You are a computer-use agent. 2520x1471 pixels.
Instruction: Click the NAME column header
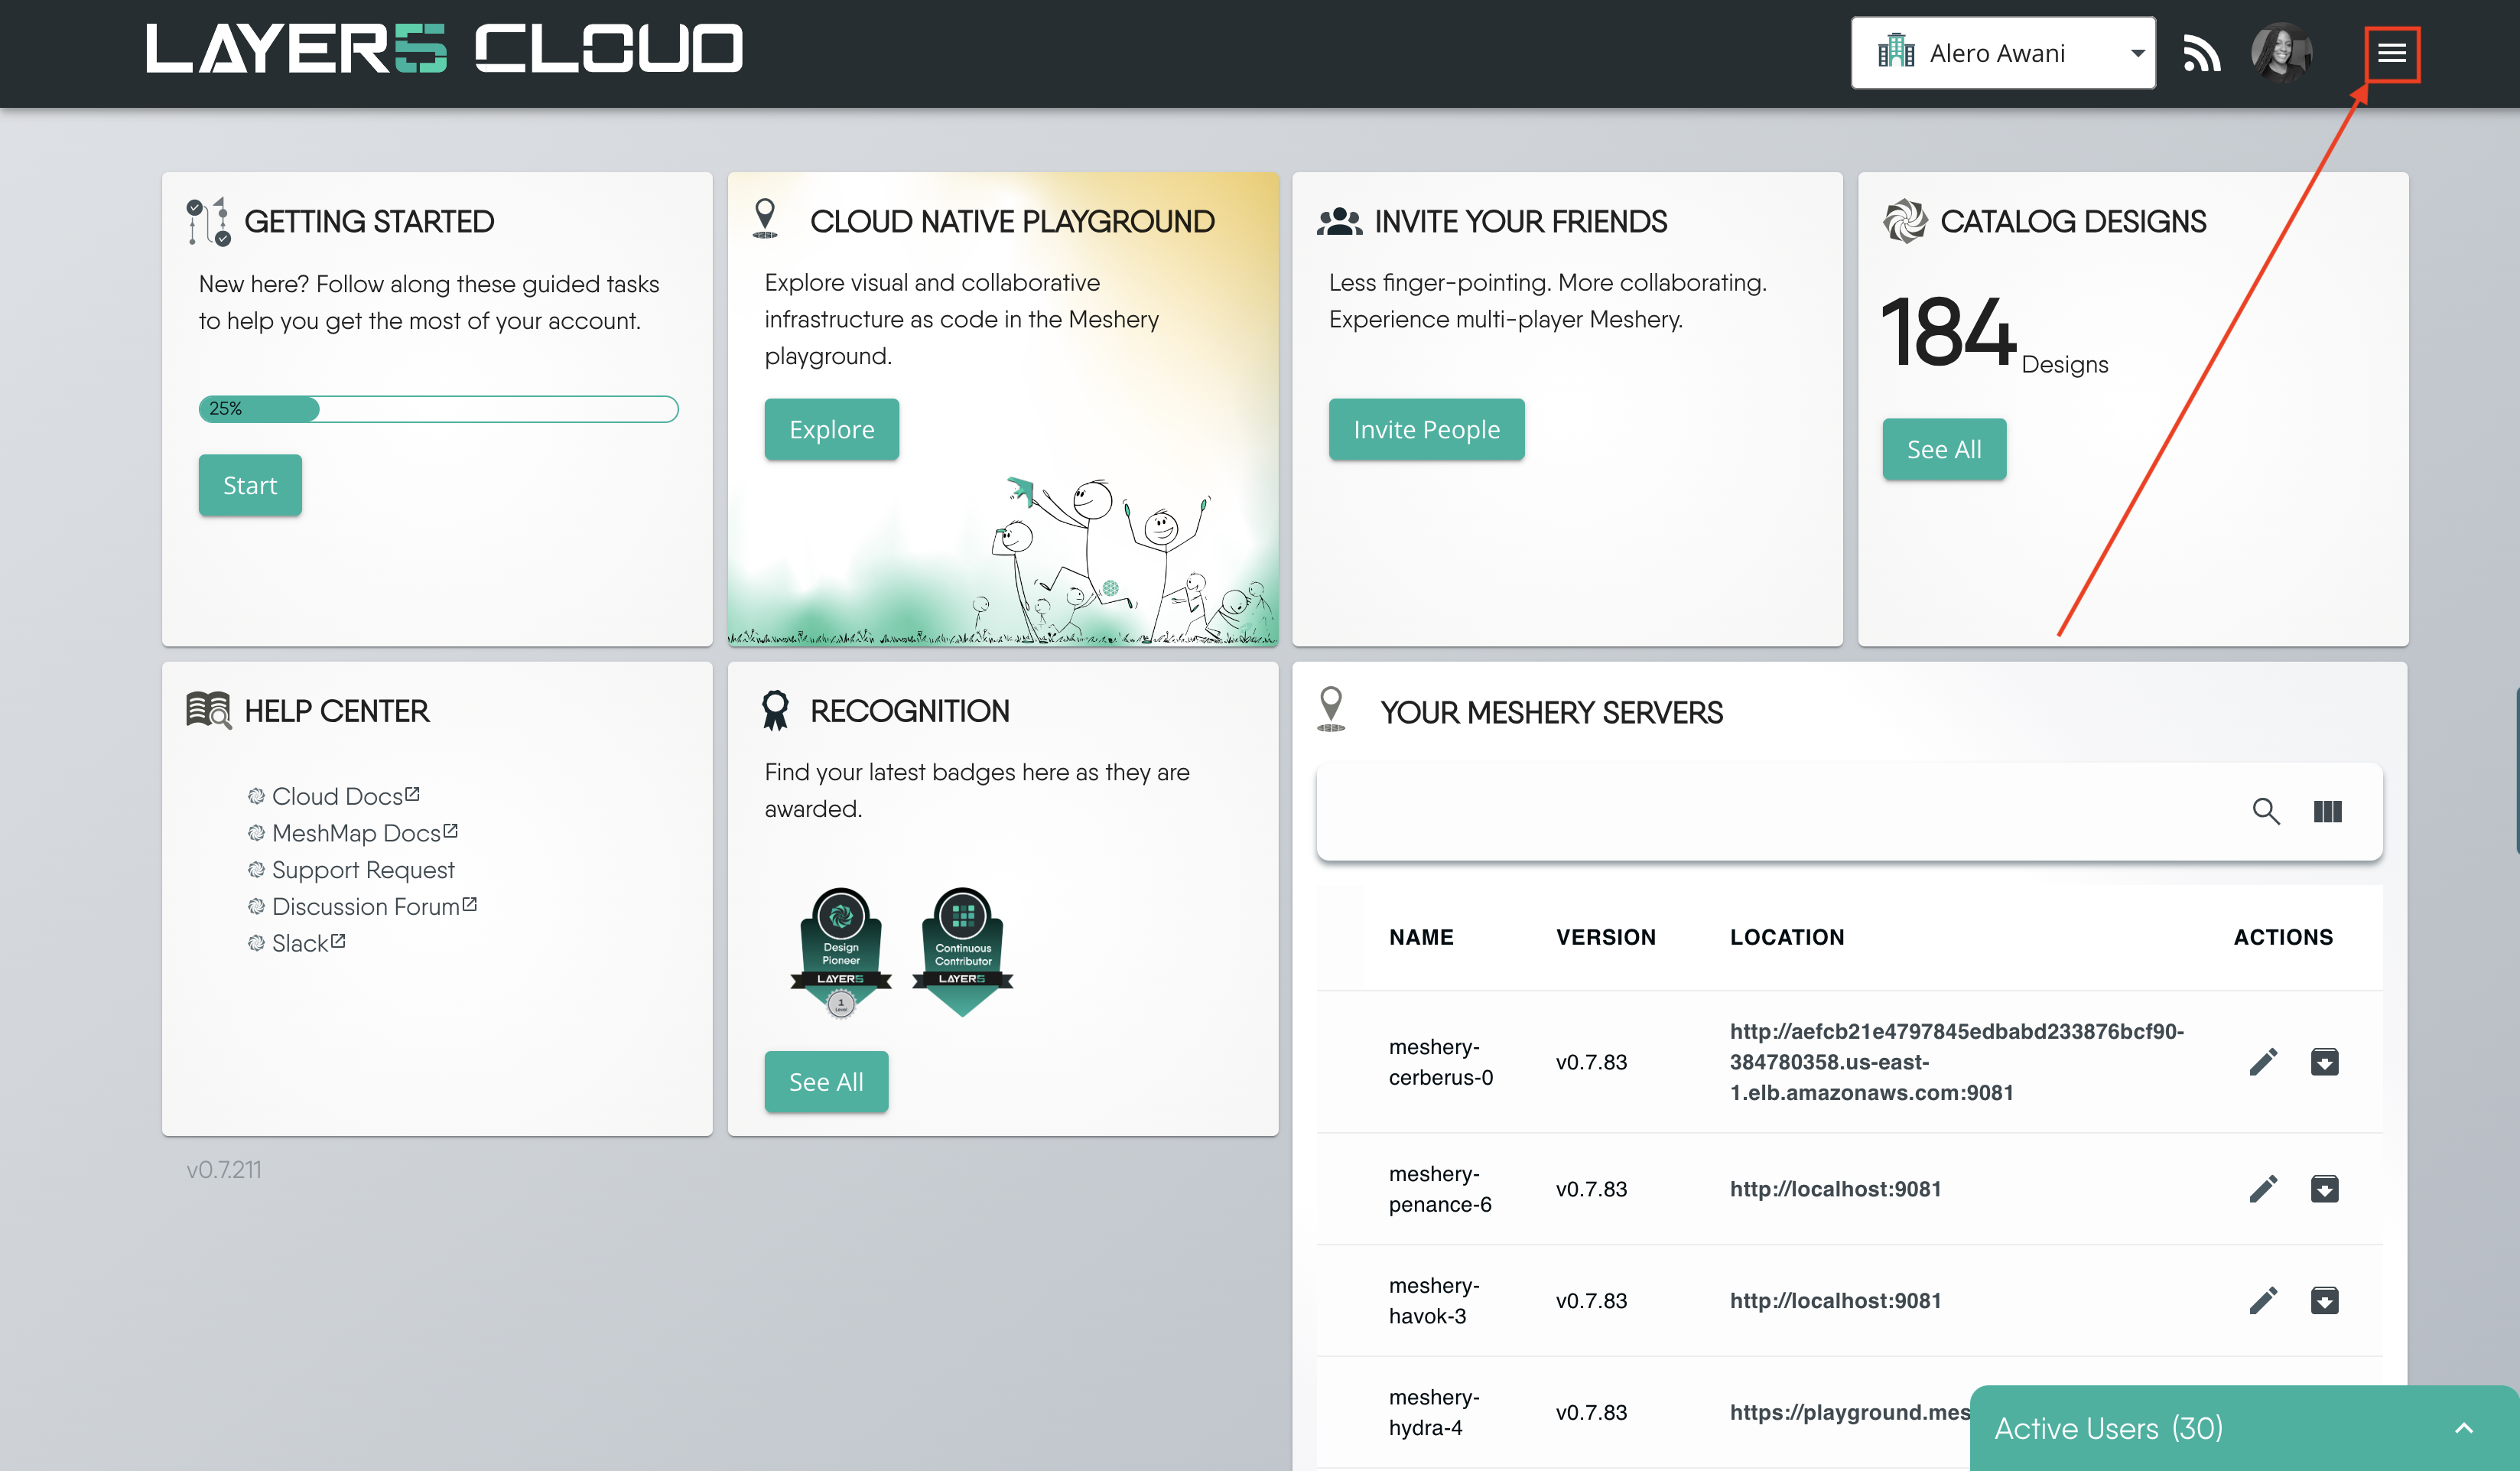click(x=1420, y=937)
